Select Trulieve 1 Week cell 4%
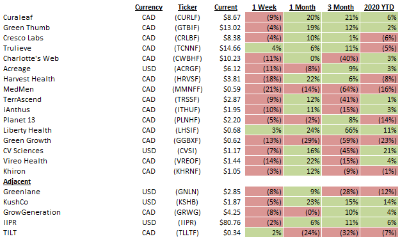Image resolution: width=400 pixels, height=241 pixels. point(264,48)
